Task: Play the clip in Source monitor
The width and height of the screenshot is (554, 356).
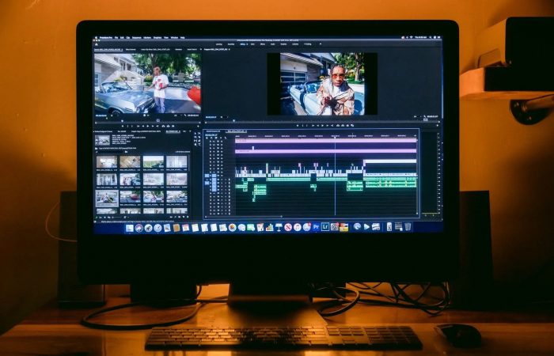Action: click(x=148, y=126)
